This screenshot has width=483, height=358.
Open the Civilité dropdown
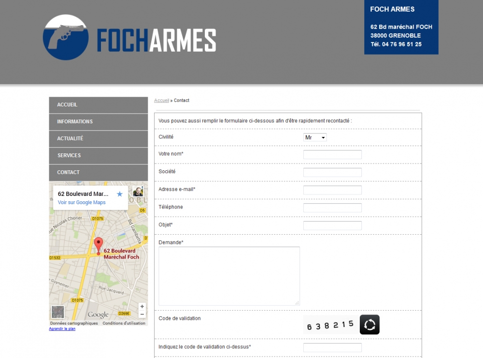(315, 137)
